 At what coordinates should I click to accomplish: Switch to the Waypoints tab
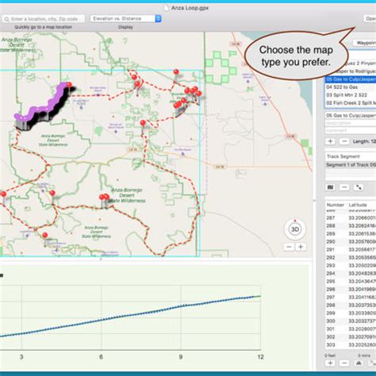coord(365,43)
